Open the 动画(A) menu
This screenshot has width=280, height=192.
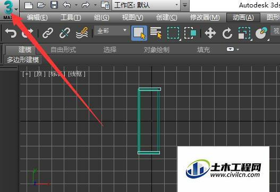(x=243, y=18)
